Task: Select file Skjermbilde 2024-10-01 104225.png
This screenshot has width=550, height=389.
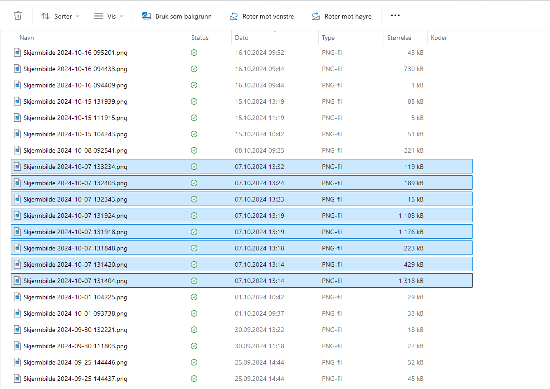Action: click(x=75, y=297)
